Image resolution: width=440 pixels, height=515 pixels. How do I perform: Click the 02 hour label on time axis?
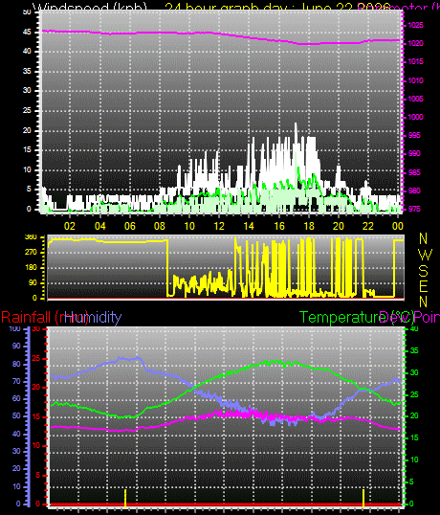70,226
